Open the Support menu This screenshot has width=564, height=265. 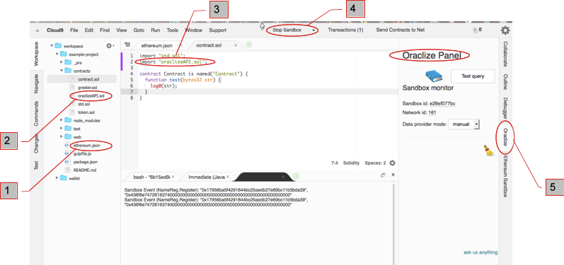(218, 30)
